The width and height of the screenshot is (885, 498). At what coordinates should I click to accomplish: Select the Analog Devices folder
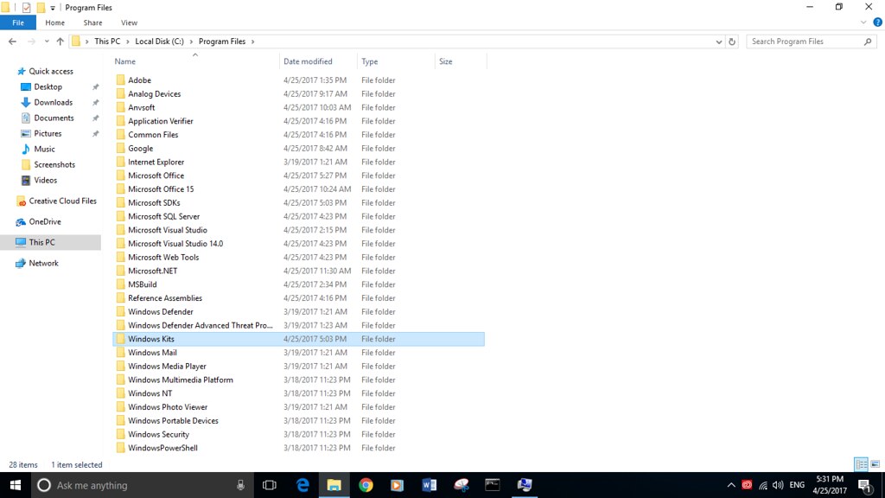click(154, 93)
